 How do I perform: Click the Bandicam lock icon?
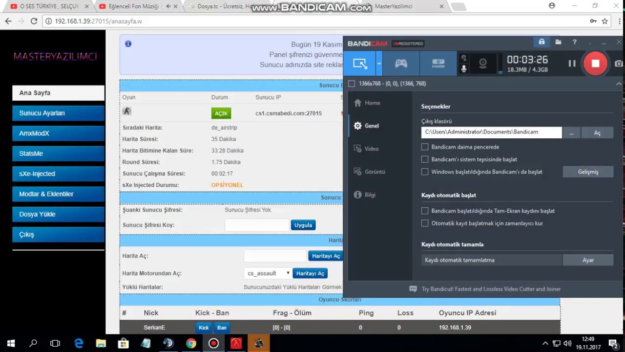[542, 43]
